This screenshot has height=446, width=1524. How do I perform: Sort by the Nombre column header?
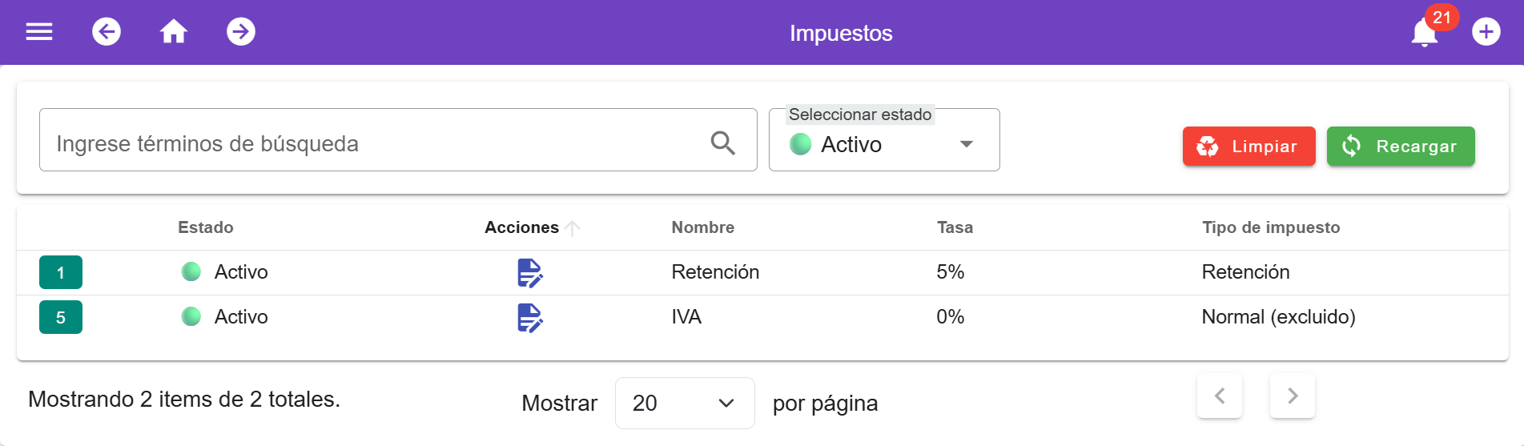pos(702,227)
